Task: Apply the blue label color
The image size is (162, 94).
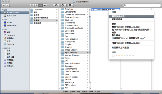Action: click(127, 55)
